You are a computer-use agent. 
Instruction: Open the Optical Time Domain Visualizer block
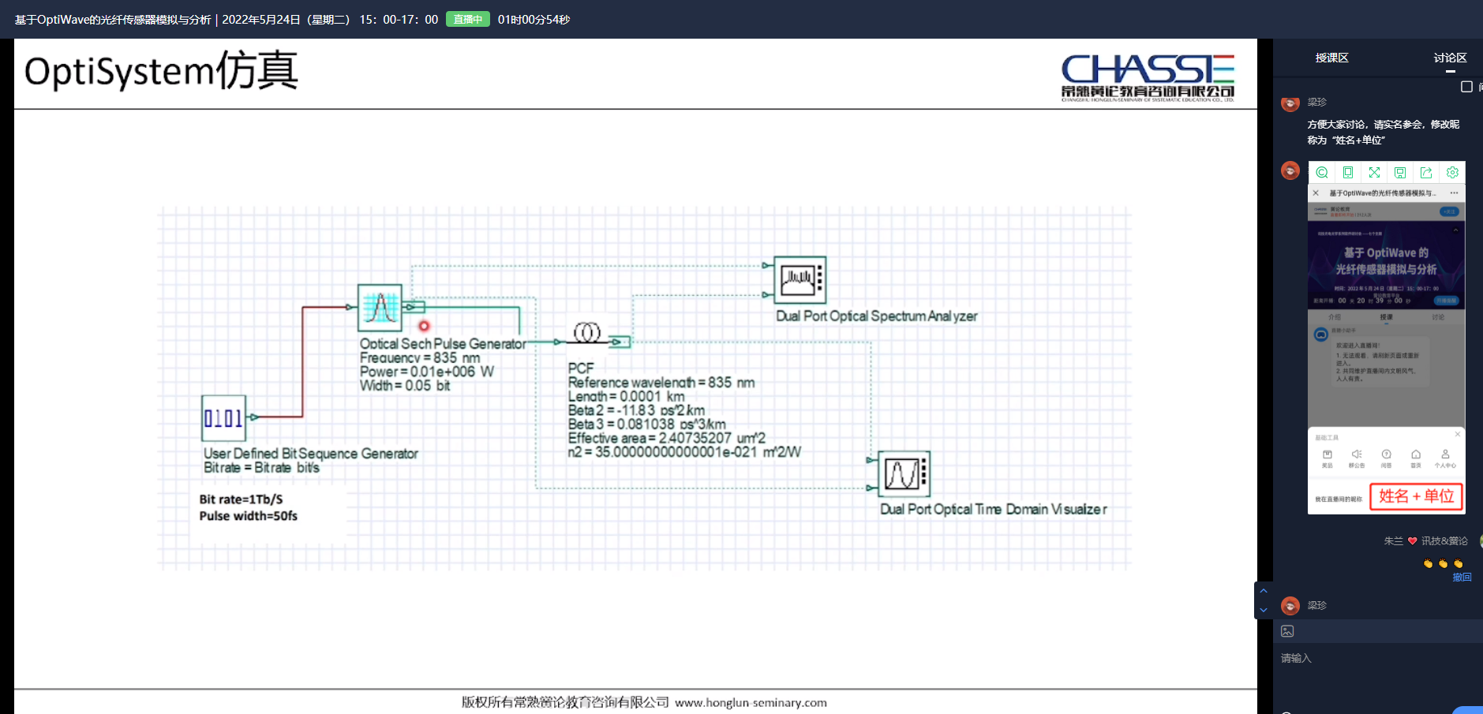(x=904, y=473)
